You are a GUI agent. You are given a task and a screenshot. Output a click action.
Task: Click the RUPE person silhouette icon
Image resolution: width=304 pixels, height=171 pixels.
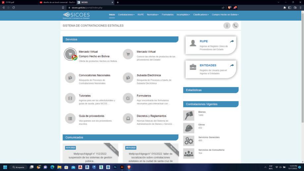(x=193, y=43)
